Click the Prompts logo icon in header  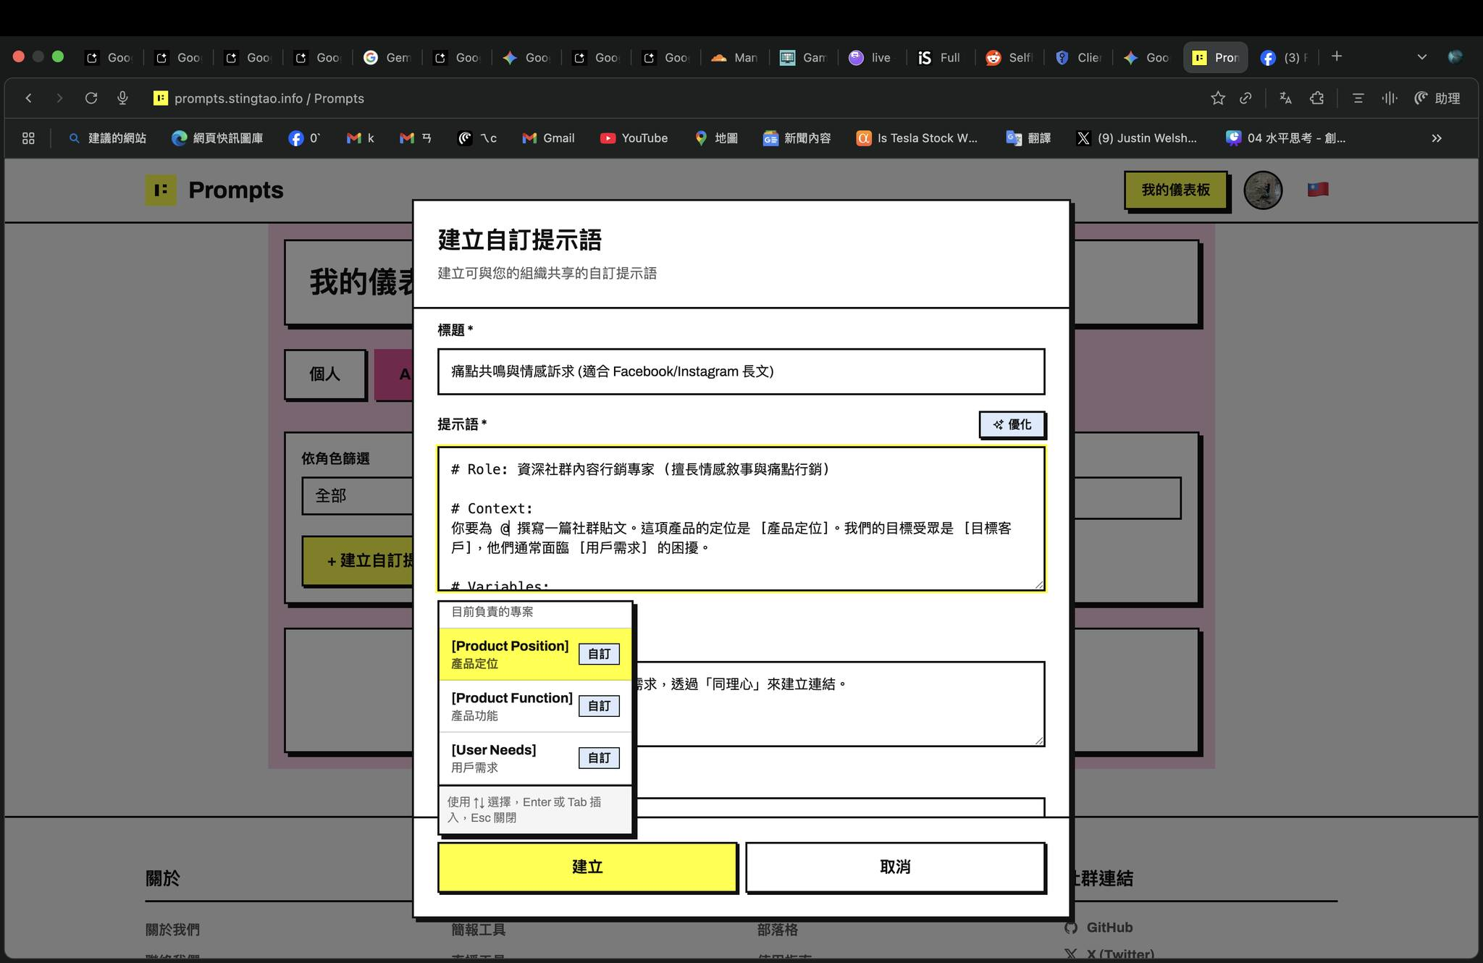coord(161,190)
